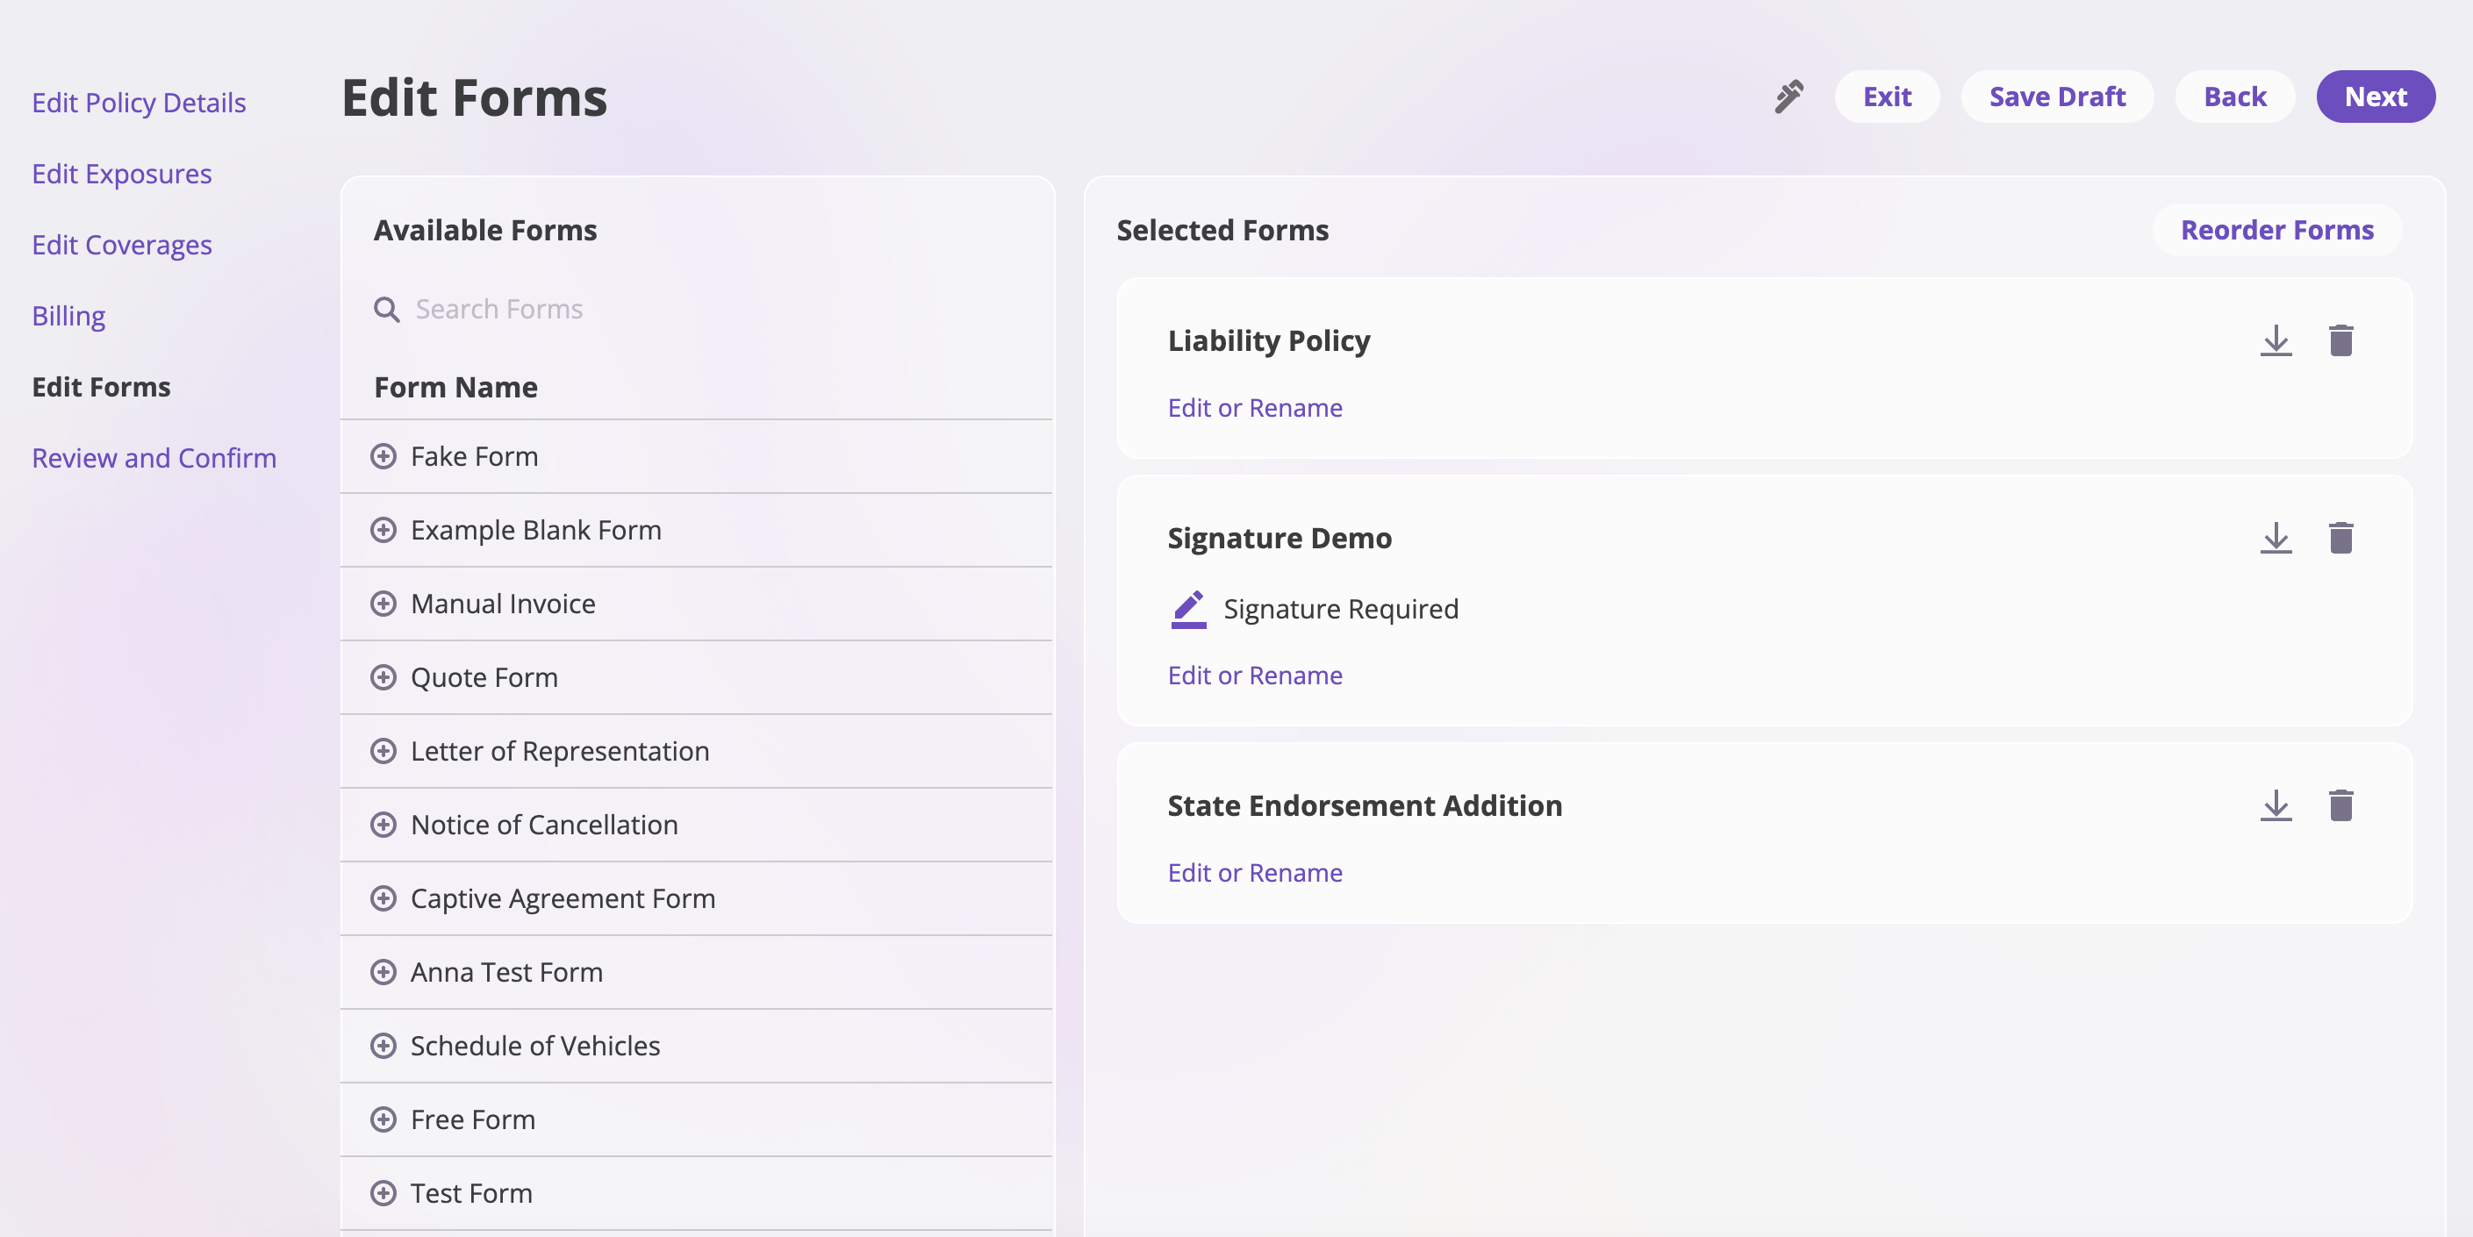Image resolution: width=2473 pixels, height=1237 pixels.
Task: Click Edit or Rename under Signature Demo
Action: (x=1254, y=676)
